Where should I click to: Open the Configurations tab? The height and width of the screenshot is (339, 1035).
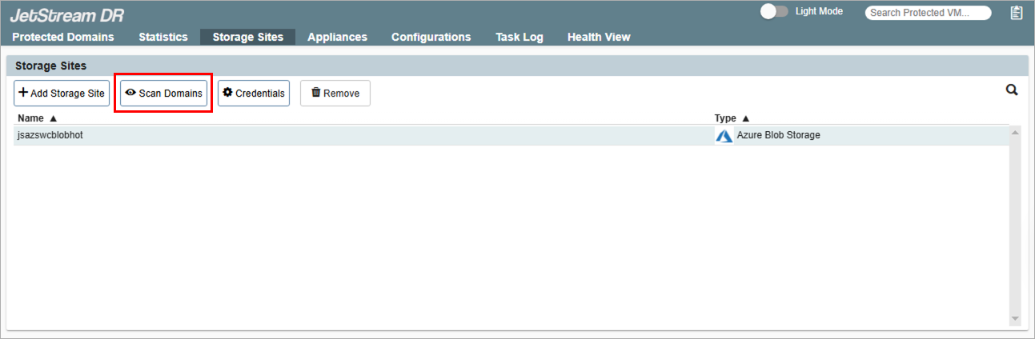coord(431,37)
